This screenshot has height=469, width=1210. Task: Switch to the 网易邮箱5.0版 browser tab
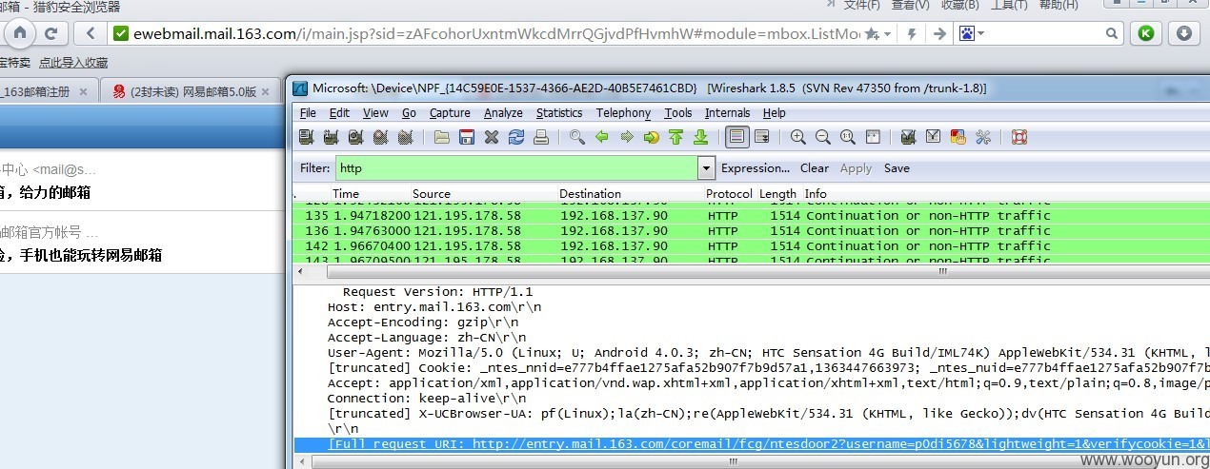pyautogui.click(x=192, y=91)
